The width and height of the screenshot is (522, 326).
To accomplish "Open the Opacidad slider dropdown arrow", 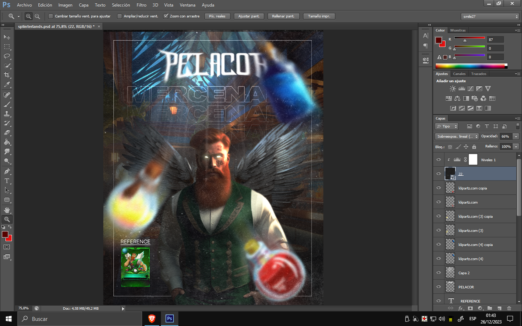I will click(516, 137).
